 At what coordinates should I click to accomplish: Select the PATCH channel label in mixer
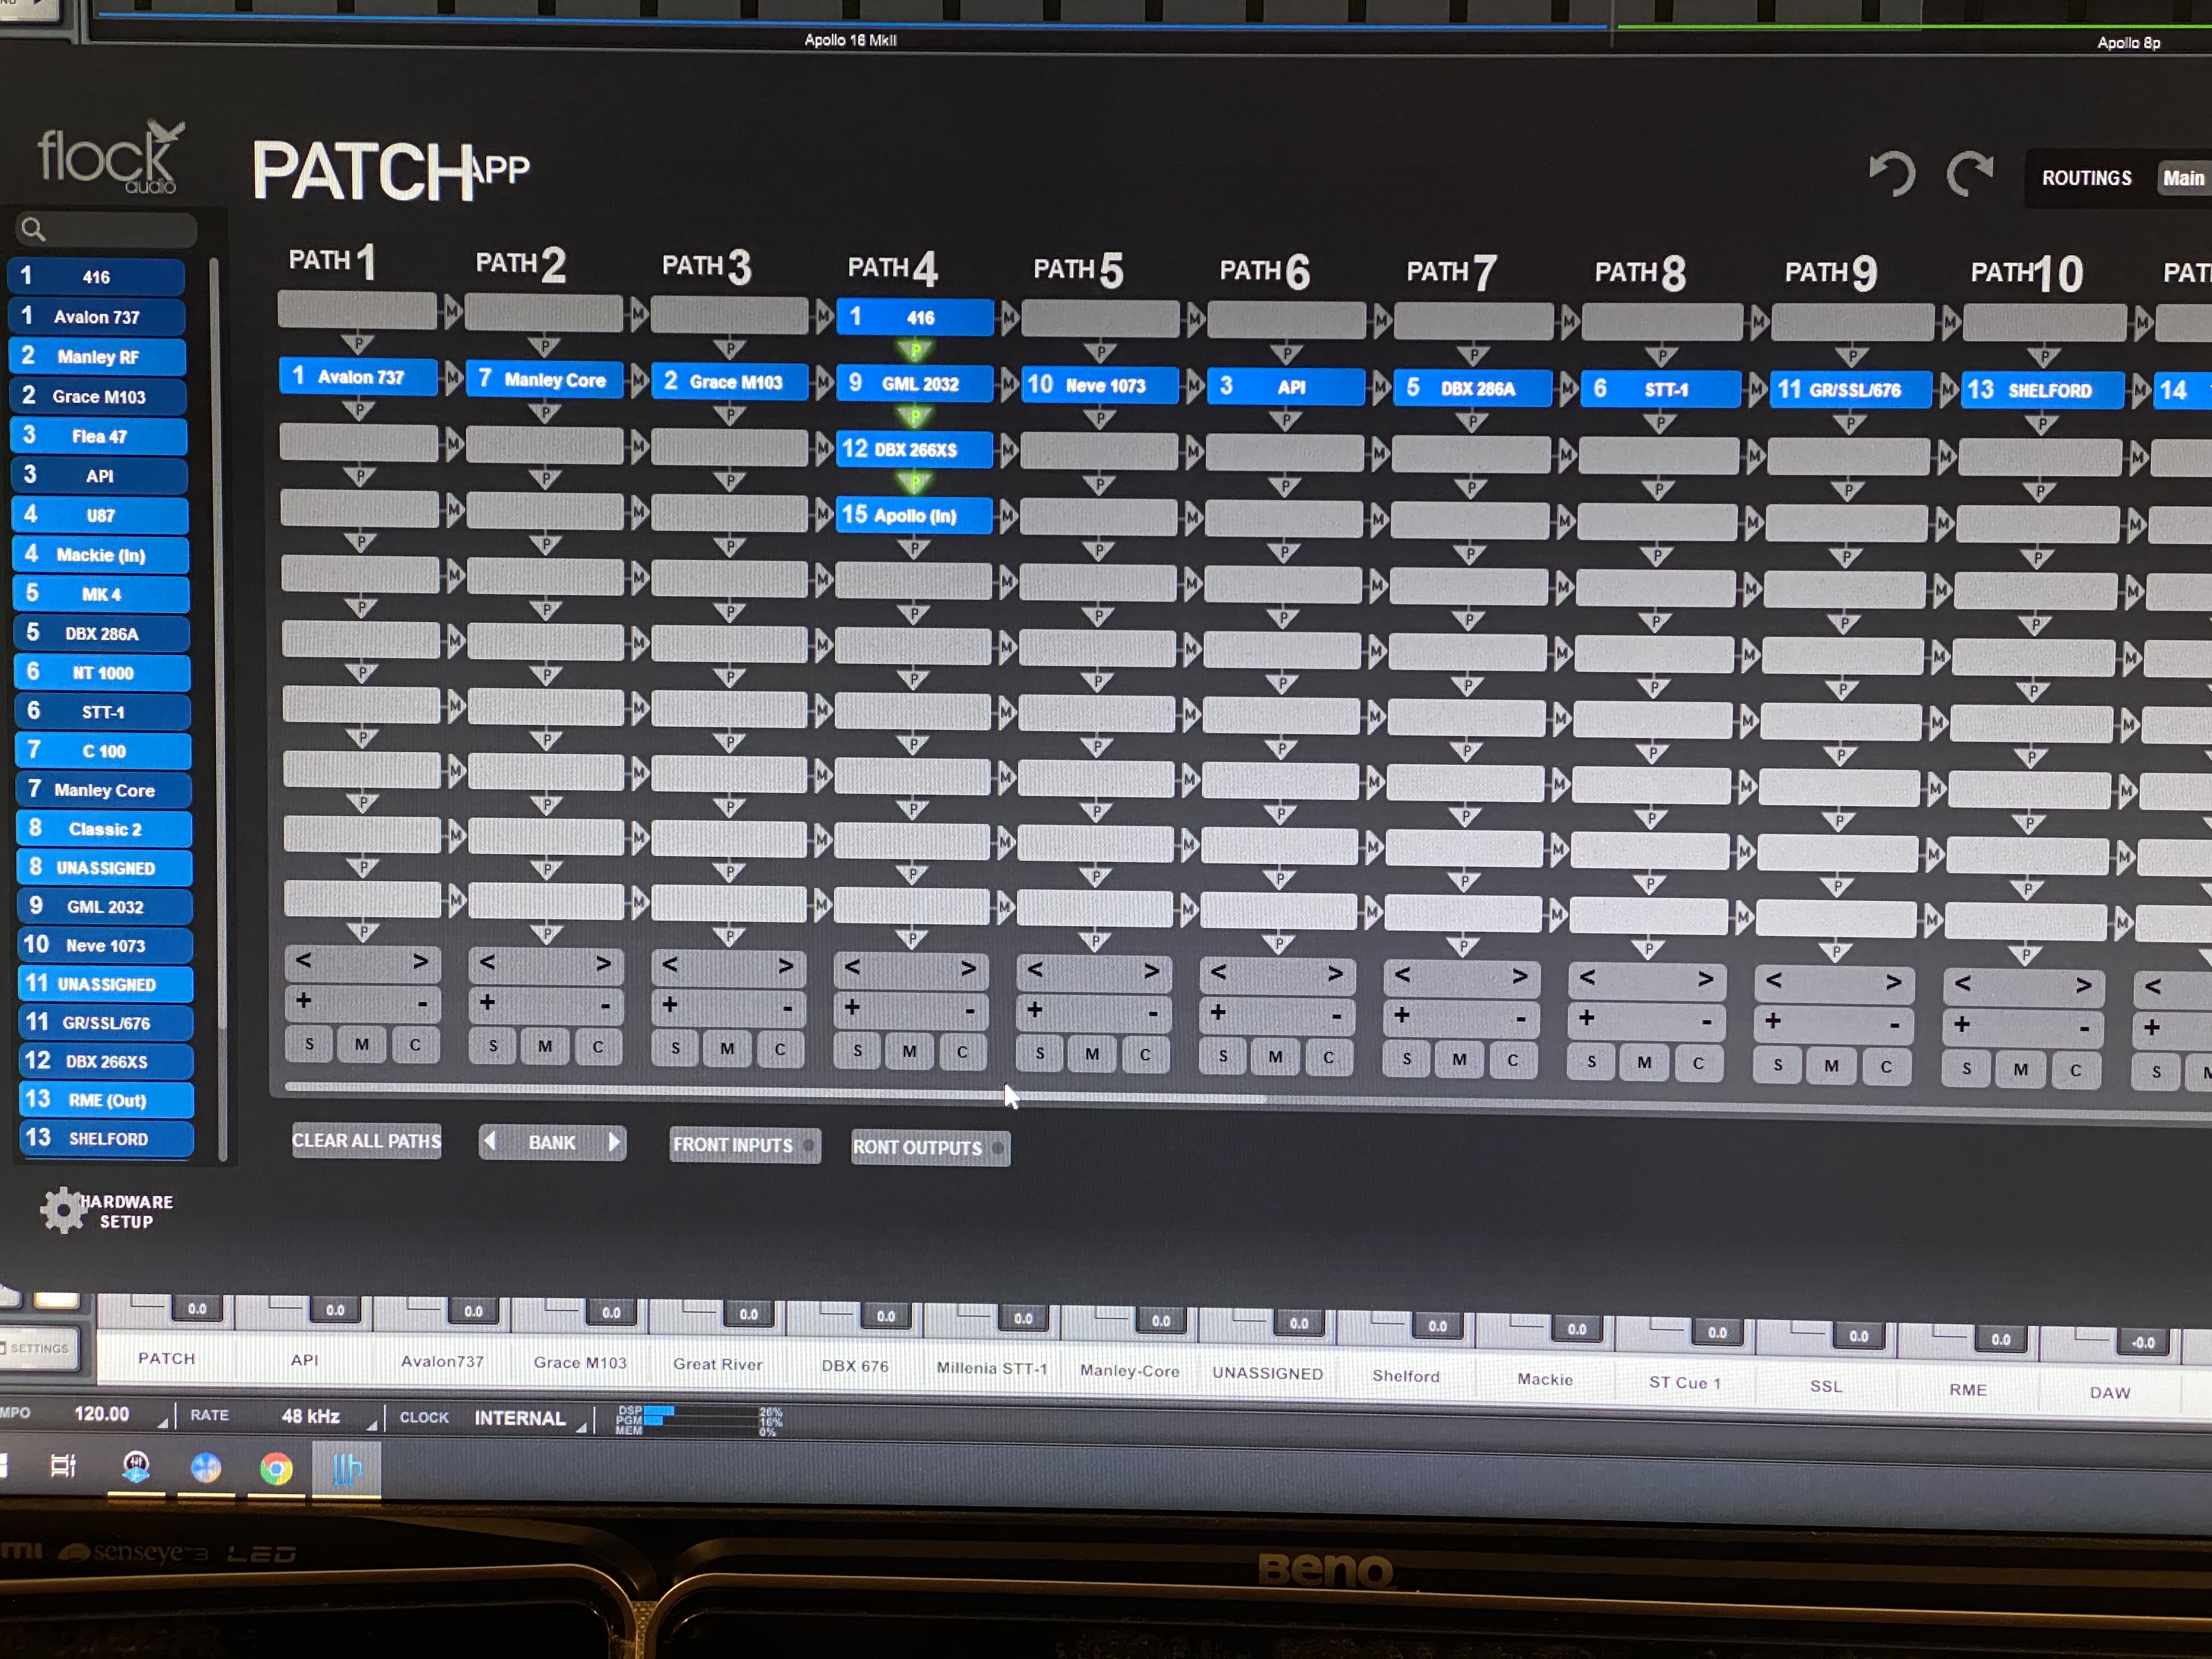(x=166, y=1358)
